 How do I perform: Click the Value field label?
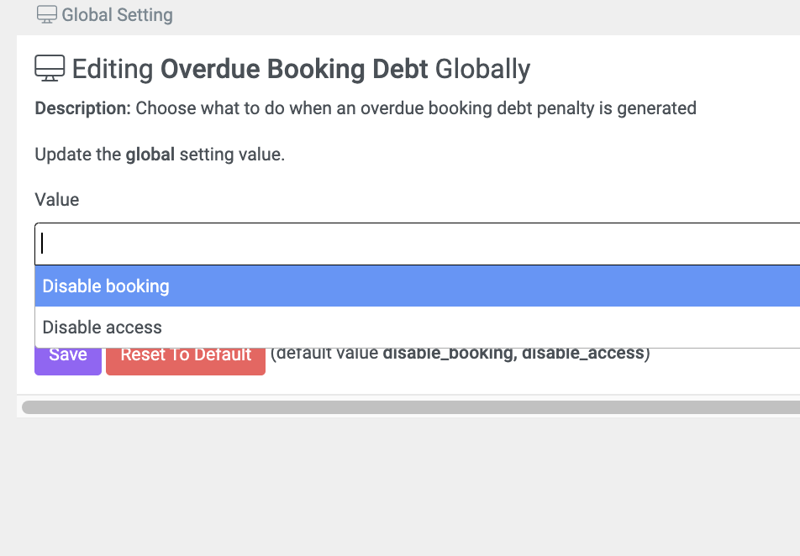tap(56, 199)
